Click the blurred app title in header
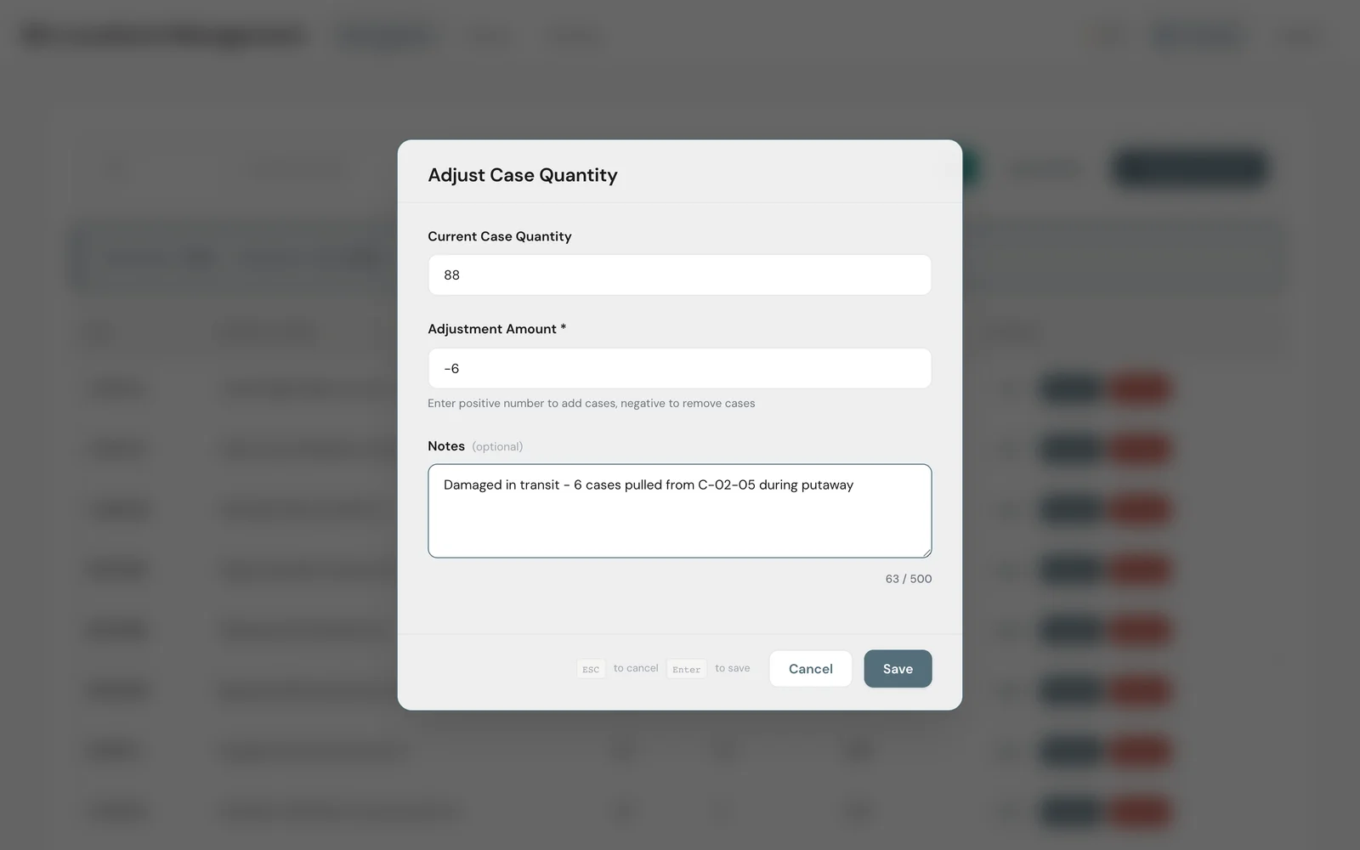The image size is (1360, 850). point(163,37)
